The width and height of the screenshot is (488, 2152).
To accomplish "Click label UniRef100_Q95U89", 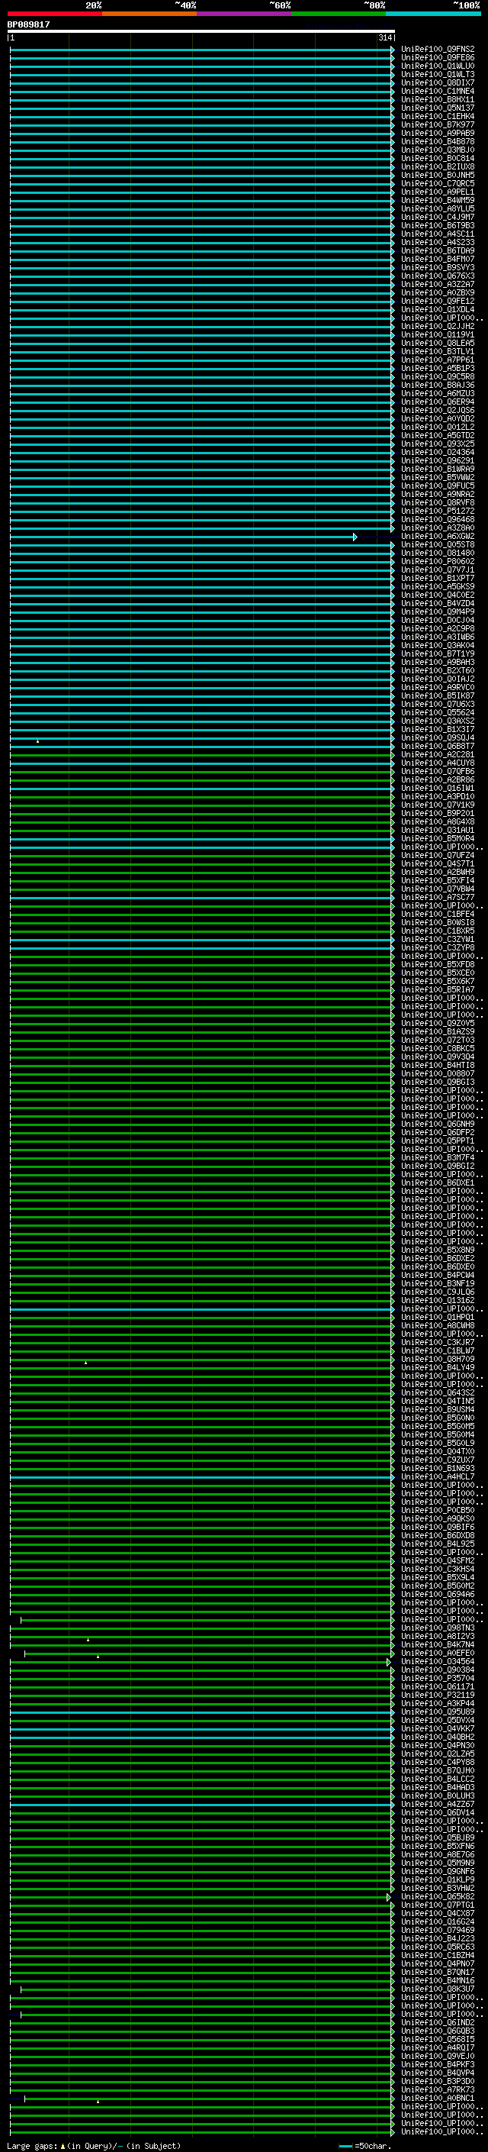I will [x=438, y=1712].
